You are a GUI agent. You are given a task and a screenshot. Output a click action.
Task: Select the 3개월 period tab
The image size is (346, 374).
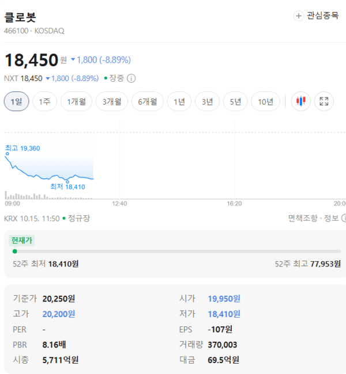point(112,101)
